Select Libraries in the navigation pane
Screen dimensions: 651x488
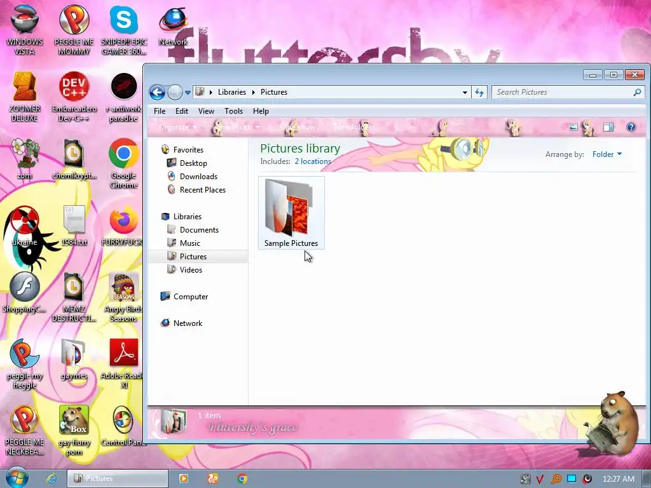(x=188, y=217)
